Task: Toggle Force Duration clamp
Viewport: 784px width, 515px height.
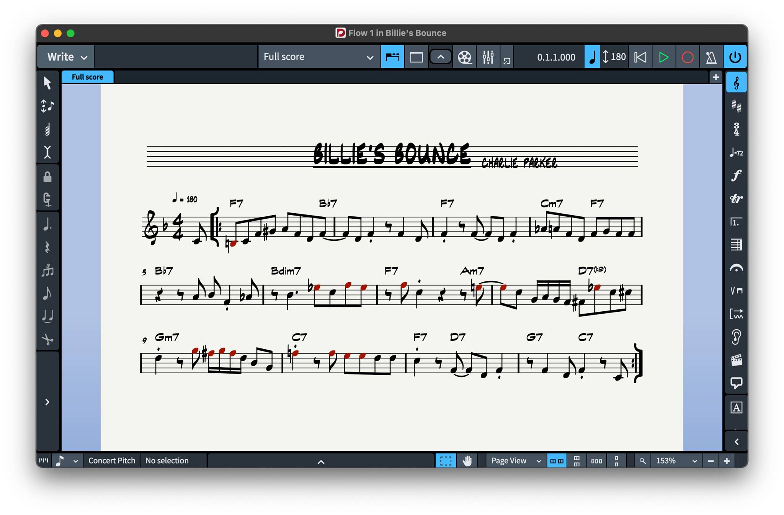Action: coord(47,199)
